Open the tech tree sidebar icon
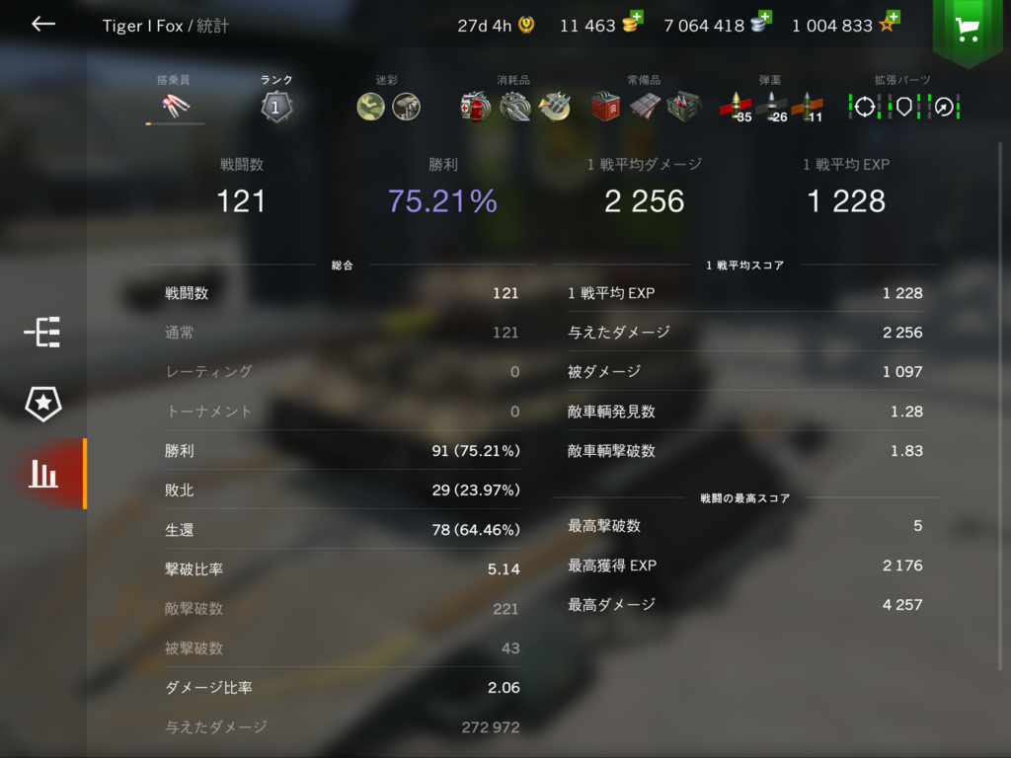The image size is (1011, 758). click(42, 333)
